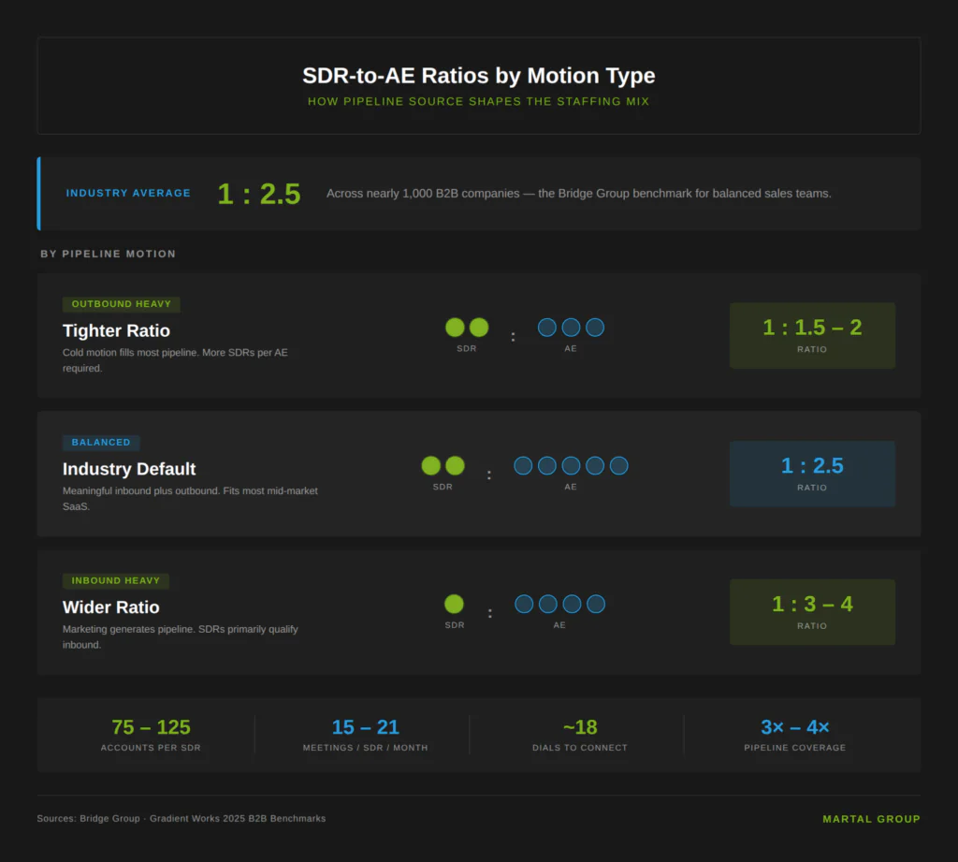Image resolution: width=958 pixels, height=862 pixels.
Task: Click the "Tighter Ratio" card heading
Action: point(116,330)
